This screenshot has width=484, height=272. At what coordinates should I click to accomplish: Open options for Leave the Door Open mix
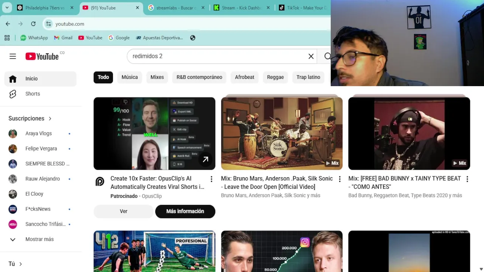point(340,179)
